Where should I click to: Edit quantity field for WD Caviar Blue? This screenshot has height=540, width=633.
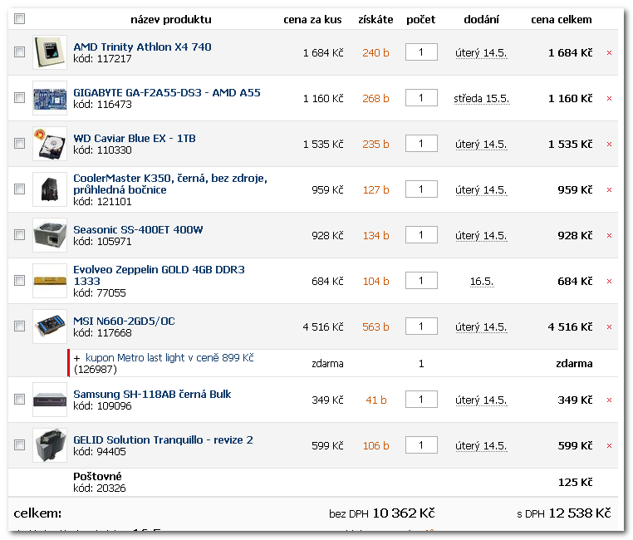(421, 143)
